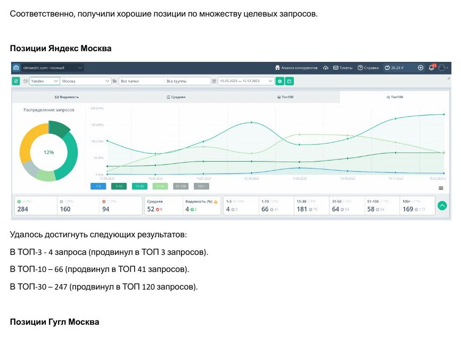Click the cloud upload icon

tap(325, 68)
